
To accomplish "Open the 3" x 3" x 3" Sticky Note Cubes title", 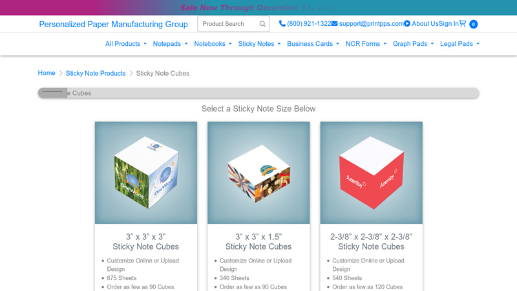I will pos(146,241).
